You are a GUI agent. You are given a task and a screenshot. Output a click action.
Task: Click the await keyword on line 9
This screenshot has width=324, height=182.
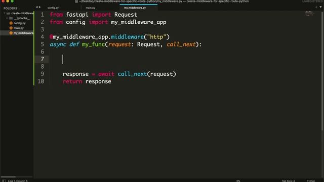tap(106, 74)
